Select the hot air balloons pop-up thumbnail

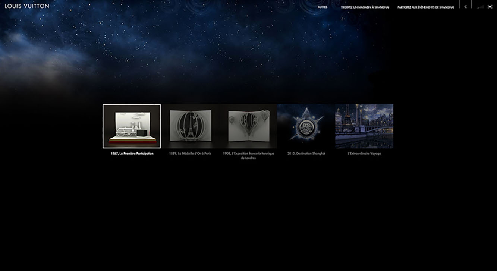248,126
